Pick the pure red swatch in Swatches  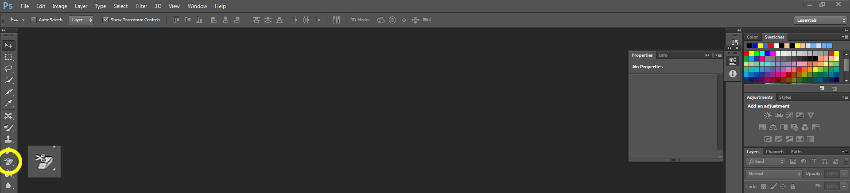point(746,54)
